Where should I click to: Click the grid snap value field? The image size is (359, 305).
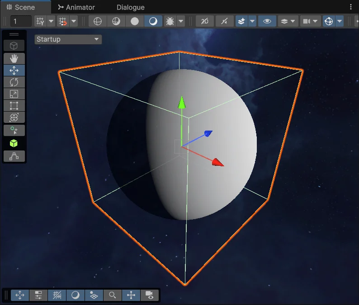(21, 21)
